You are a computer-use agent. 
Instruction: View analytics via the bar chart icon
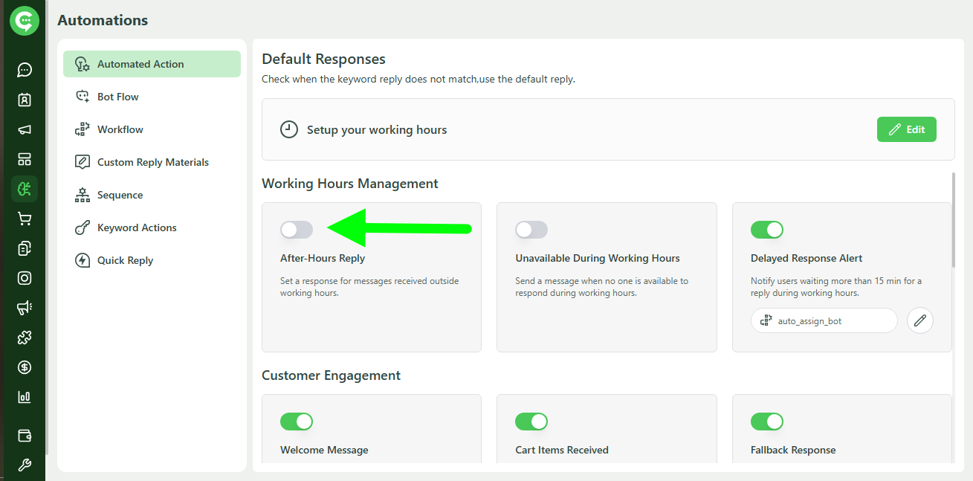click(24, 396)
